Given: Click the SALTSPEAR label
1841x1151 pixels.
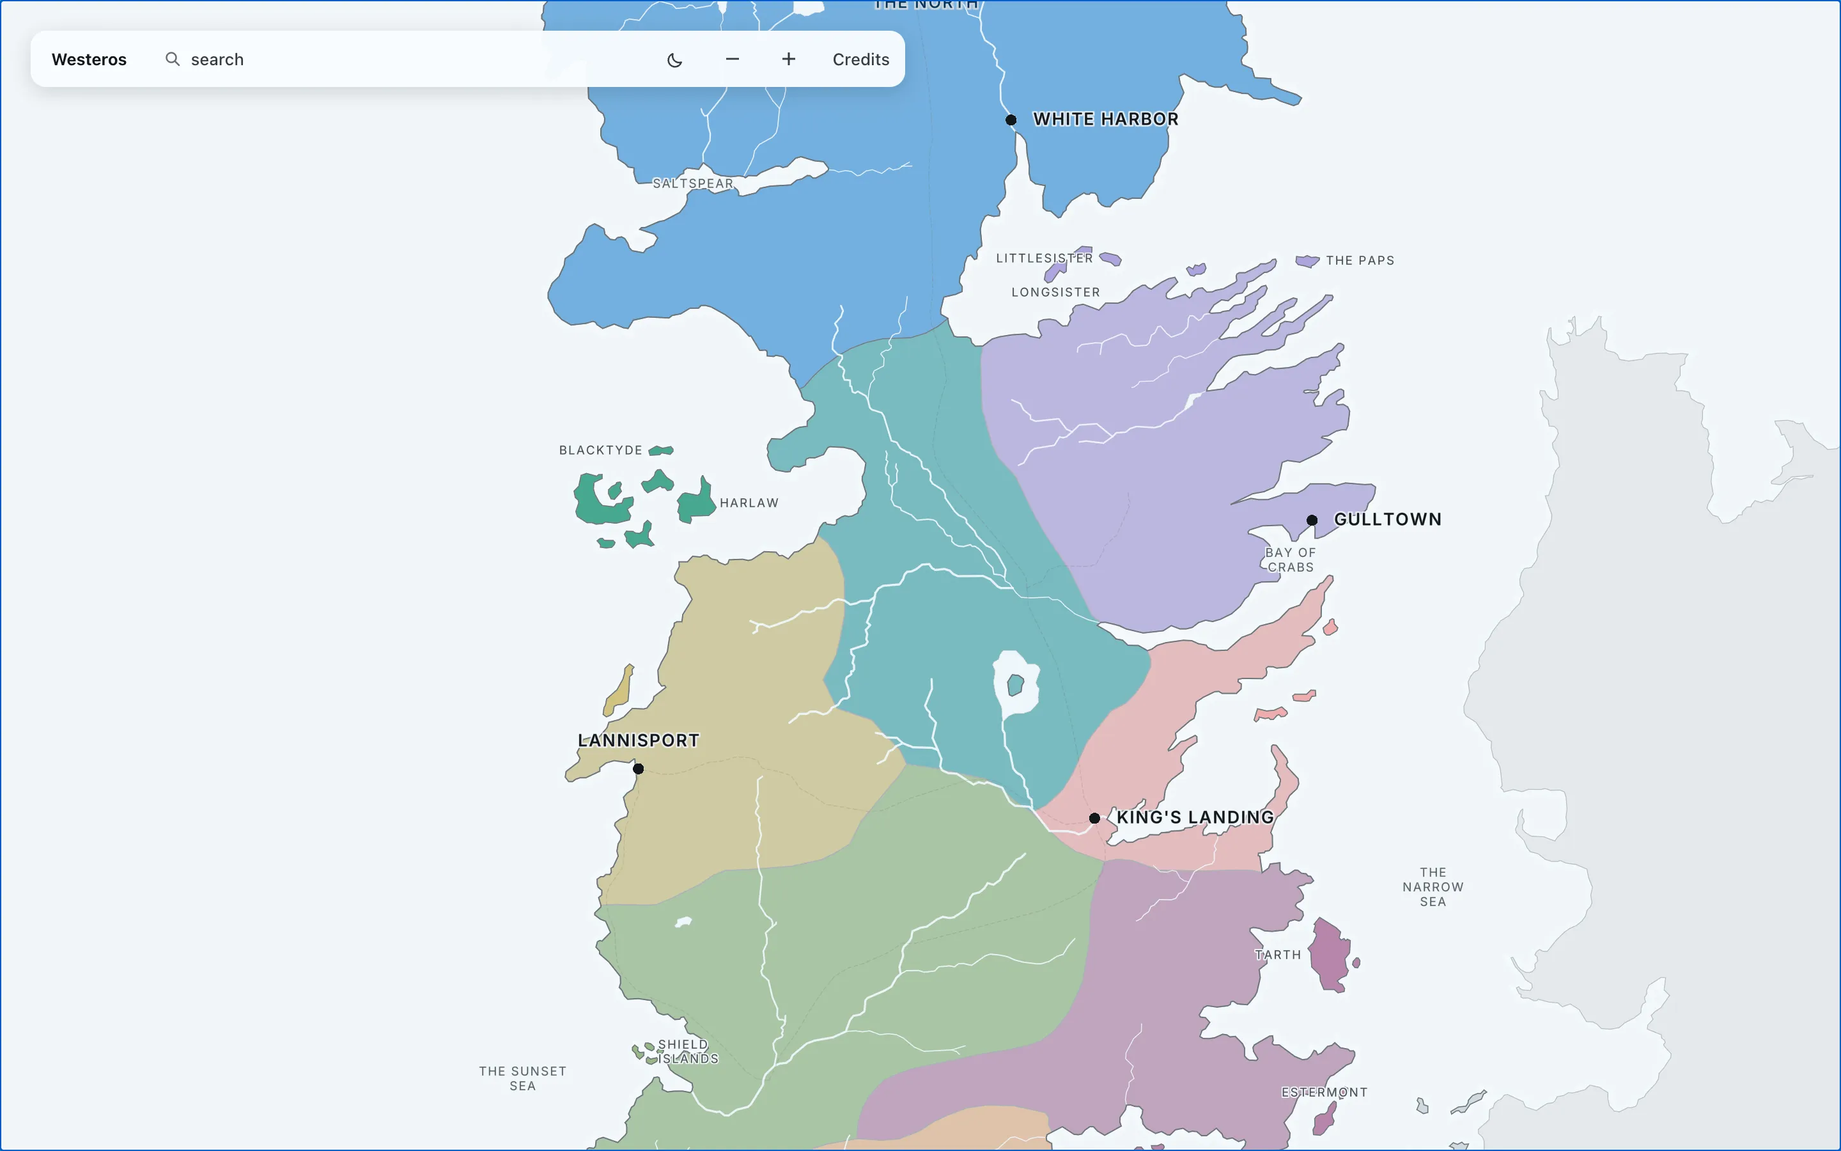Looking at the screenshot, I should [692, 184].
